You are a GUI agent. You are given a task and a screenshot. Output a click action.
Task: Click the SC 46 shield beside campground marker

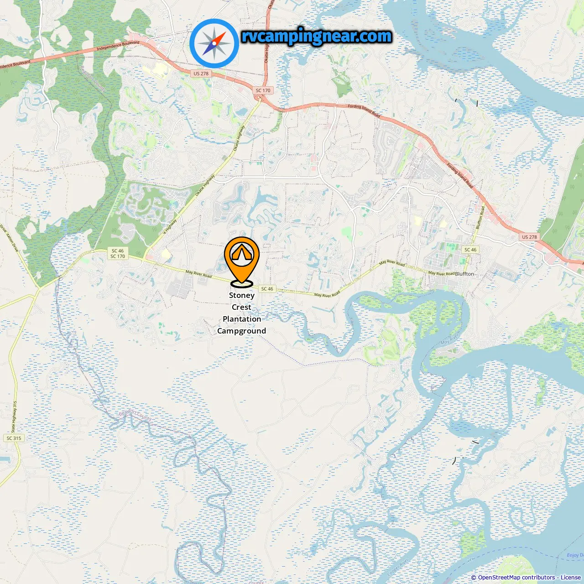[x=267, y=289]
